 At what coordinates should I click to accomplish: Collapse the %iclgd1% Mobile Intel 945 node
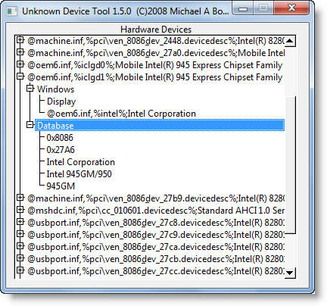[20, 76]
